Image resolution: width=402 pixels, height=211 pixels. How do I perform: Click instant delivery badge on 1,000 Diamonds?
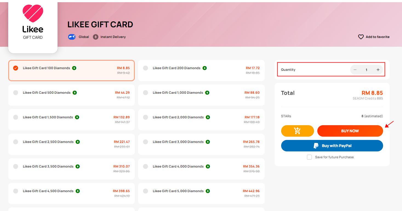pos(207,93)
